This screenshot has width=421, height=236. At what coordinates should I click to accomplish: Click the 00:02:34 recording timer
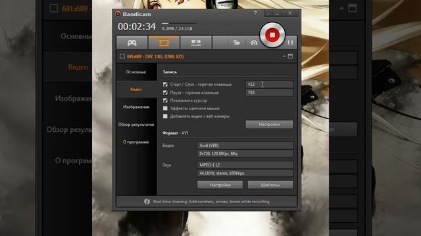[137, 26]
